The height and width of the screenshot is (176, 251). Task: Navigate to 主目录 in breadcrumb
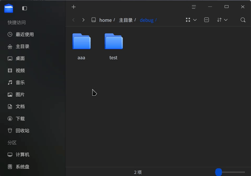click(x=126, y=20)
